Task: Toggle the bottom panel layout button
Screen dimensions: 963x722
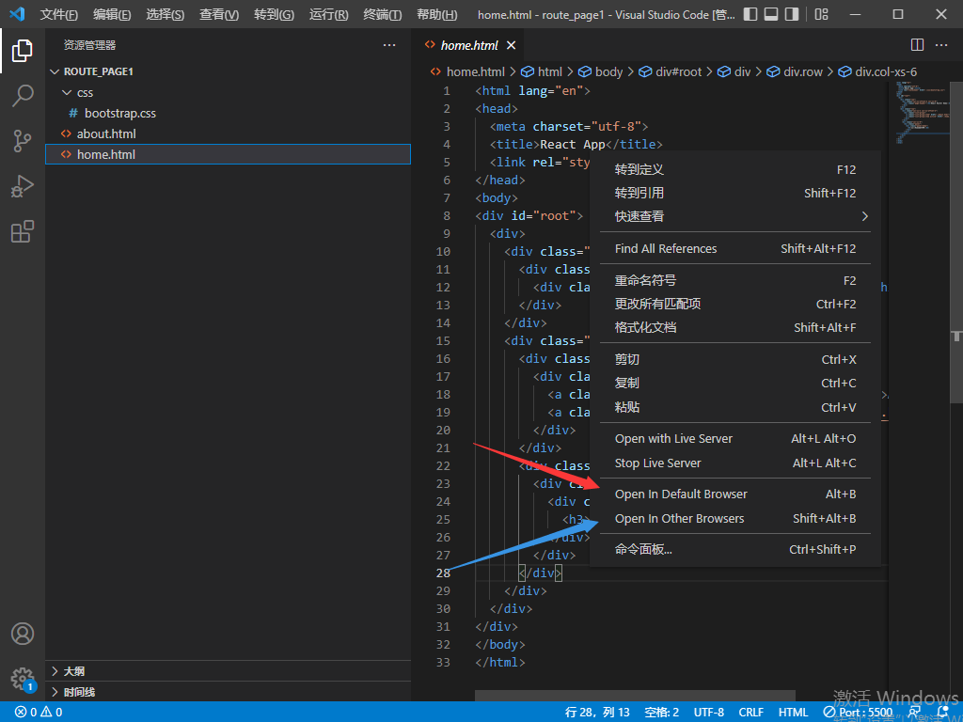Action: (x=771, y=15)
